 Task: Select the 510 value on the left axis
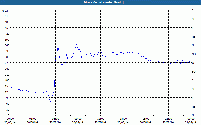click(7, 16)
